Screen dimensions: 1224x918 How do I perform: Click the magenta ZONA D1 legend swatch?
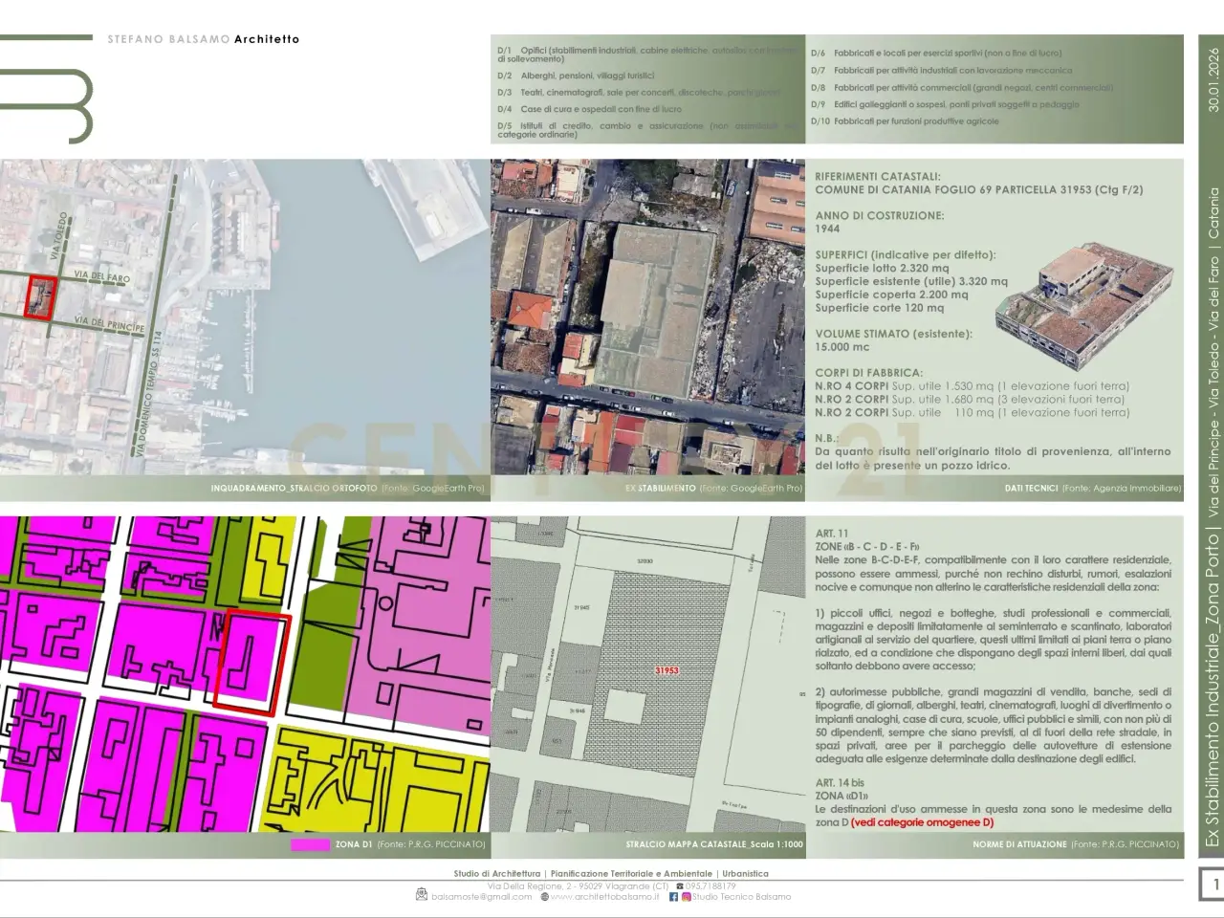point(310,844)
